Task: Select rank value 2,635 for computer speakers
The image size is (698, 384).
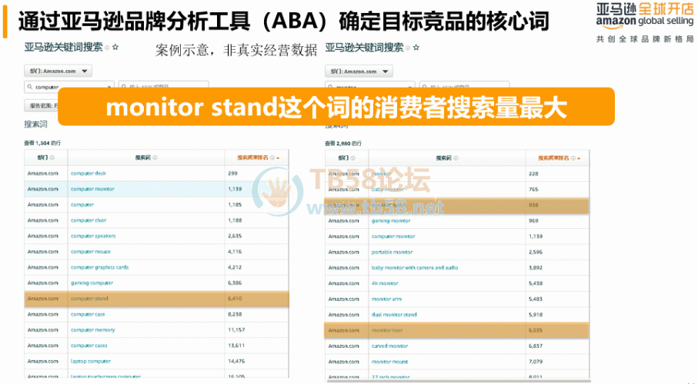Action: coord(235,236)
